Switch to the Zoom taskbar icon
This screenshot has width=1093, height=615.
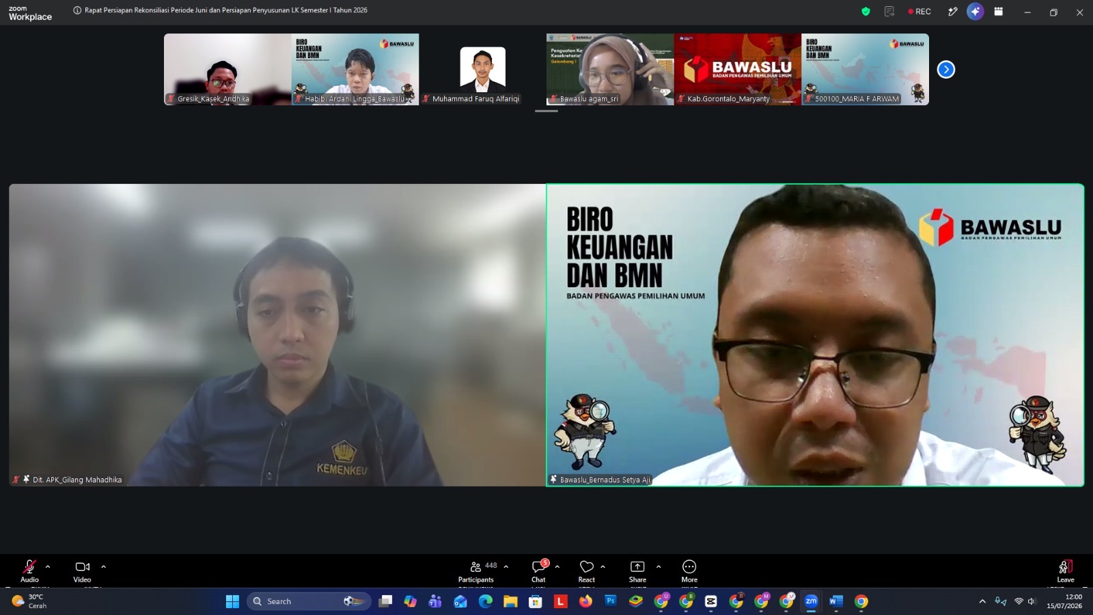[811, 601]
